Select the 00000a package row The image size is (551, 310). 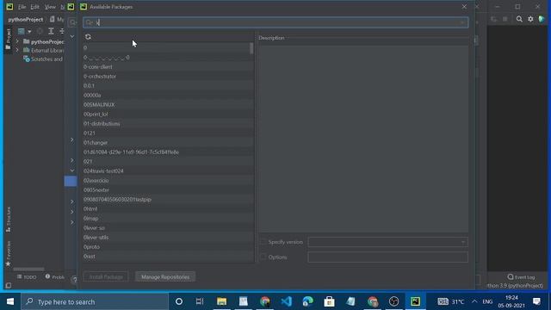pyautogui.click(x=169, y=96)
